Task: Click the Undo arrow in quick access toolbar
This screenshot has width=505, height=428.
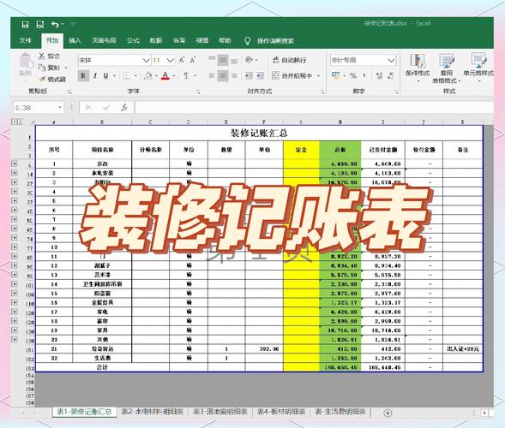Action: click(x=55, y=25)
